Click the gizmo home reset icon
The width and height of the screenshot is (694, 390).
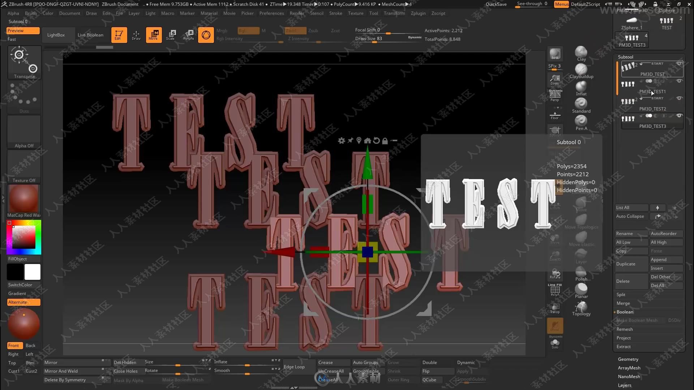tap(367, 140)
